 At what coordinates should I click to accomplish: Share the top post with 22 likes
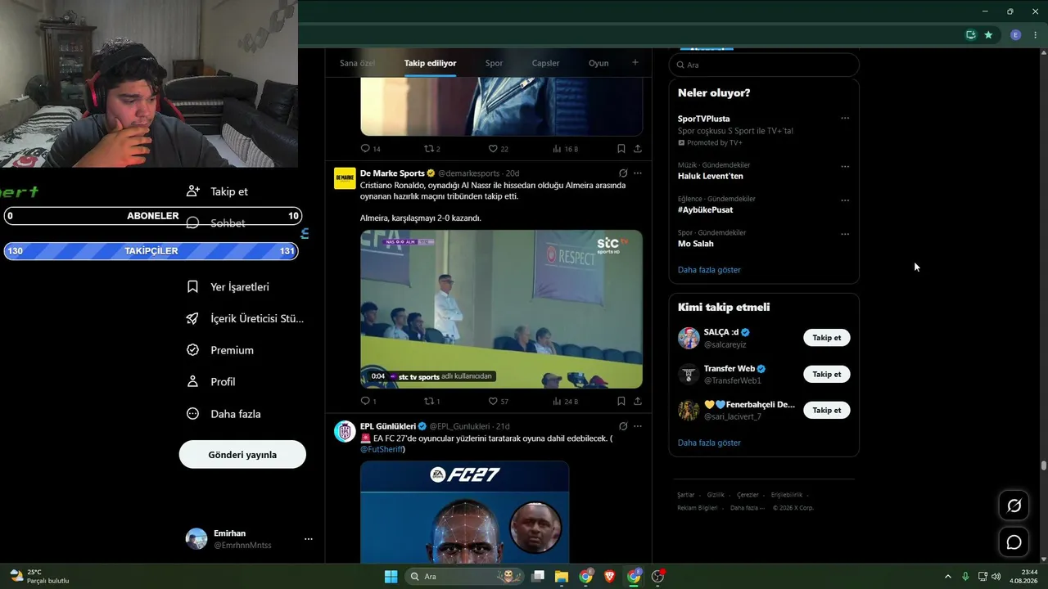click(638, 149)
